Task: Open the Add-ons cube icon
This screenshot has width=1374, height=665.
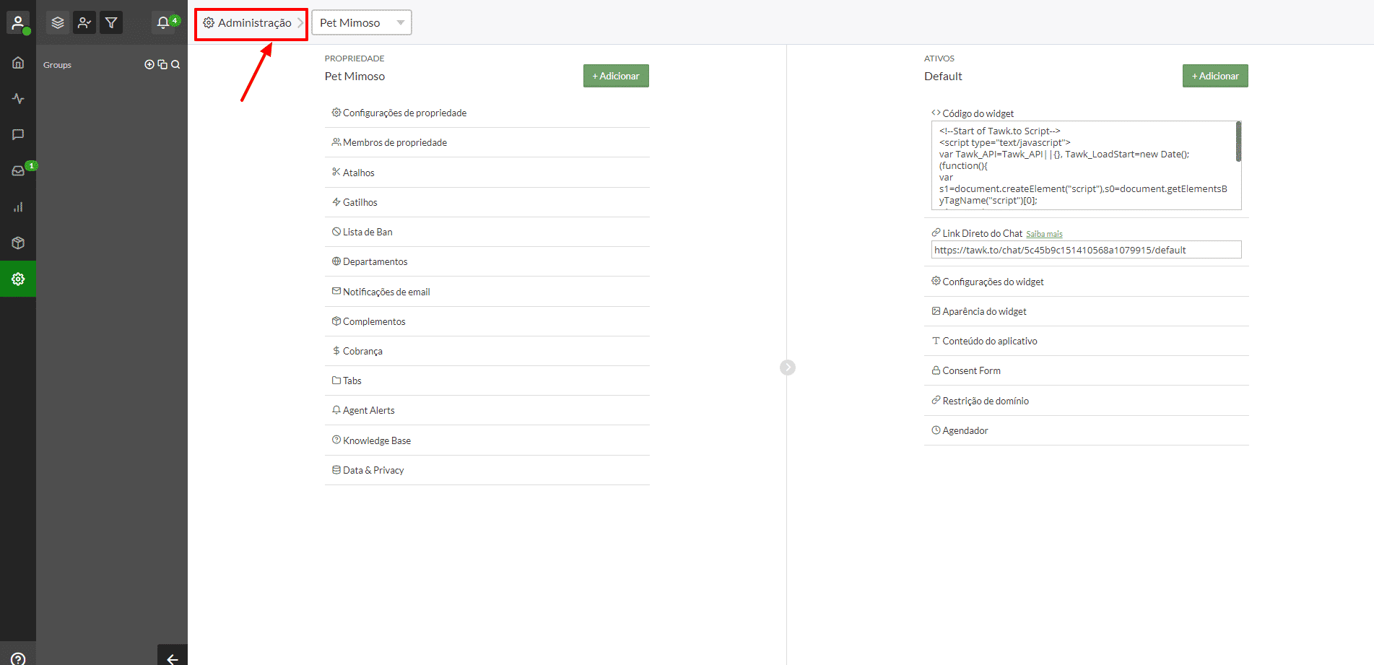Action: 18,243
